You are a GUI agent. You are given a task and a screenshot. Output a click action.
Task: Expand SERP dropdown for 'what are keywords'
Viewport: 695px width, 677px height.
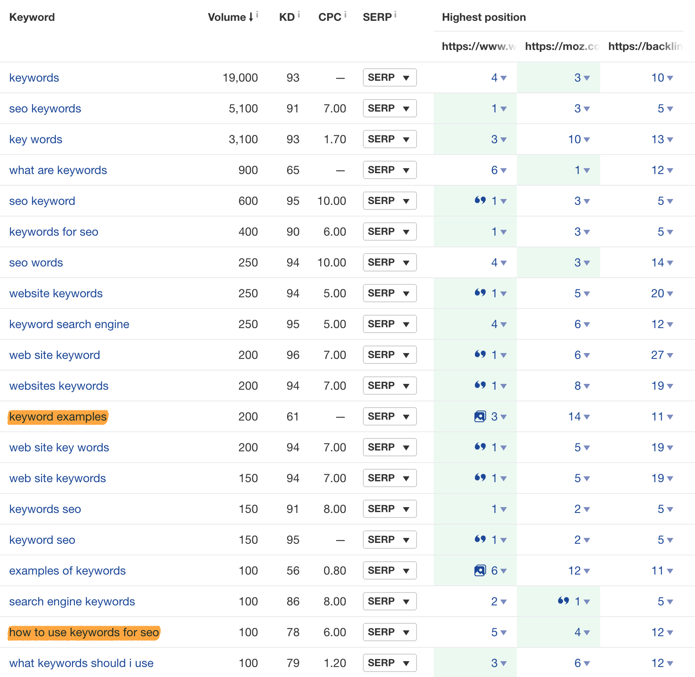(390, 170)
